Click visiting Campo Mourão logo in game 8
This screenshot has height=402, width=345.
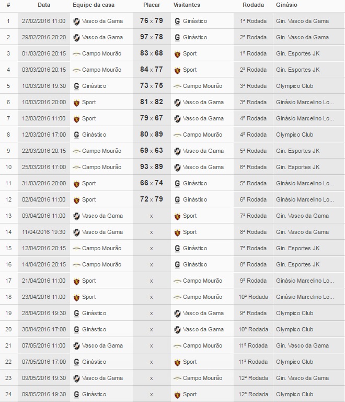pos(178,135)
